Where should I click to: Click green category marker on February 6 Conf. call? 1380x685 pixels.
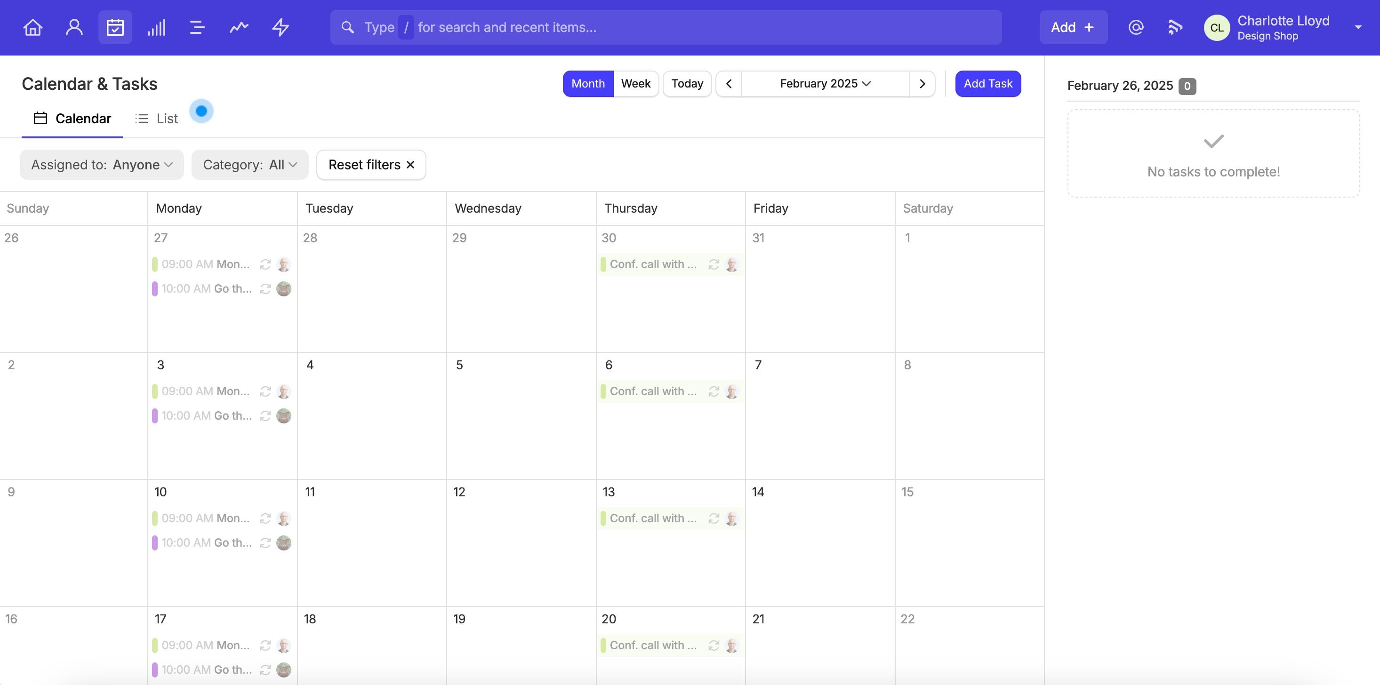[603, 391]
